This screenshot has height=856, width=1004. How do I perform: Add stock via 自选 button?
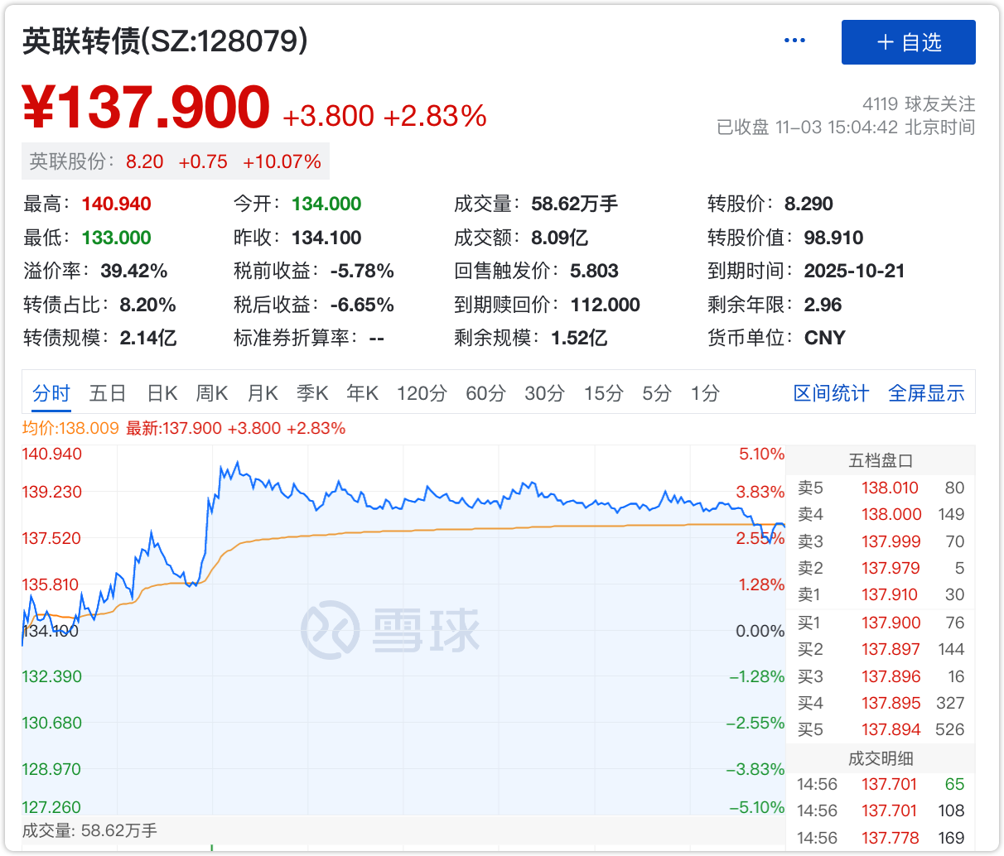908,42
